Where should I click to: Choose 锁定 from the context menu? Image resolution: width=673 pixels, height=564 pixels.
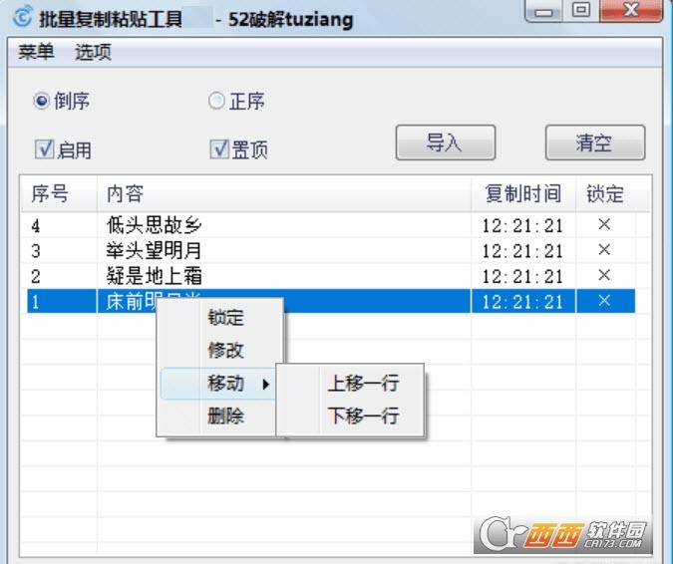point(219,318)
